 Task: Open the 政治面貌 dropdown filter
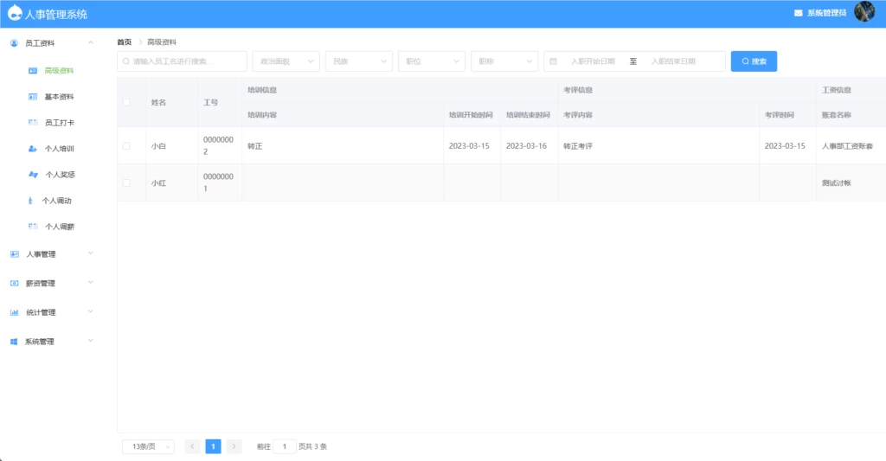click(286, 61)
